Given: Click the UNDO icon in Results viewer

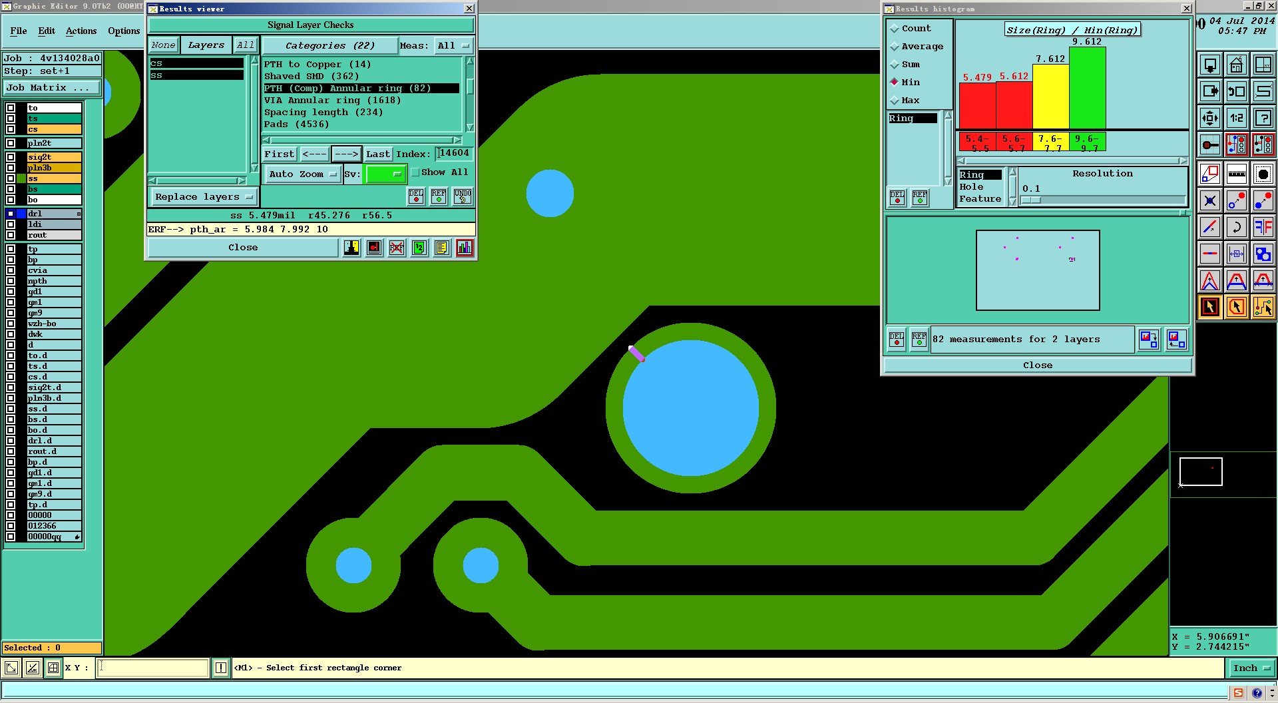Looking at the screenshot, I should click(x=463, y=196).
